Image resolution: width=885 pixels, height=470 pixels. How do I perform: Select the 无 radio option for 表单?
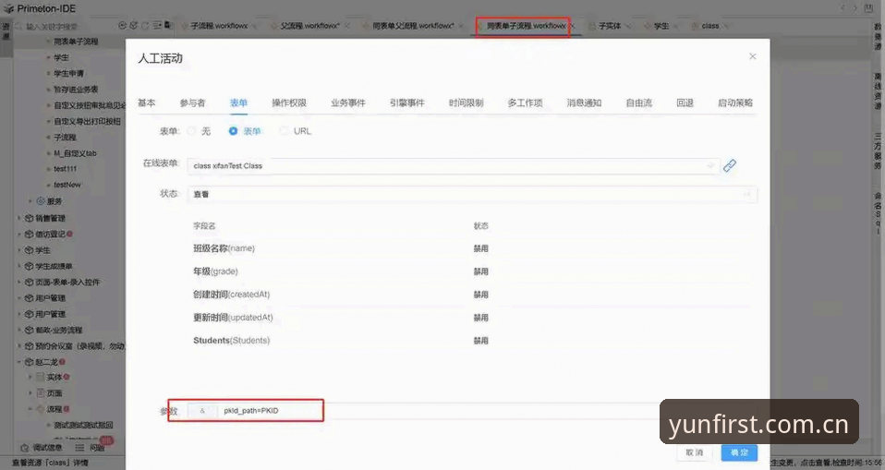tap(191, 131)
